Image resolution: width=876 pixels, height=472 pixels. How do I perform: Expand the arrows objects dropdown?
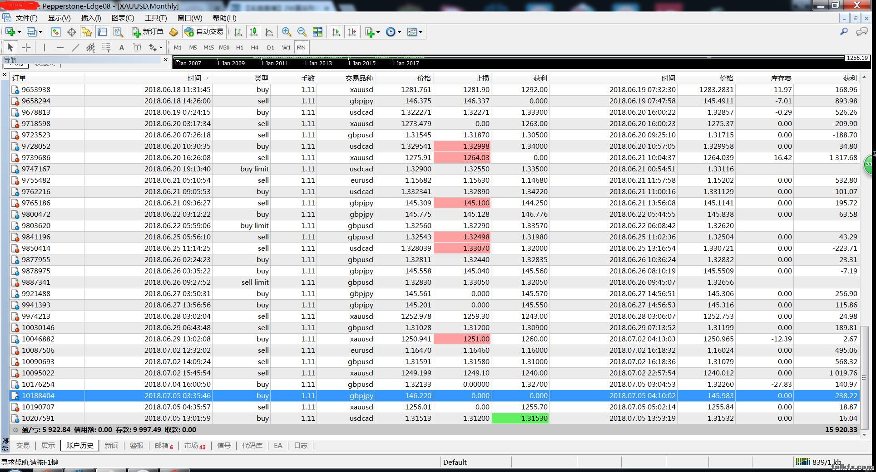pos(161,47)
